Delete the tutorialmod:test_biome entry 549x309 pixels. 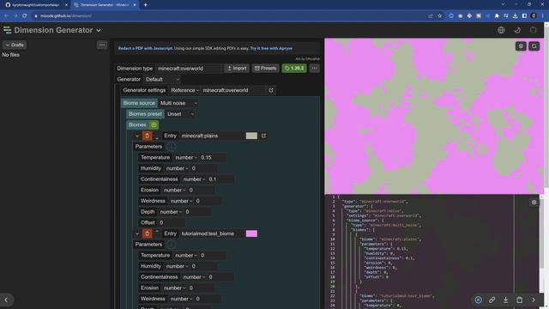[x=147, y=233]
